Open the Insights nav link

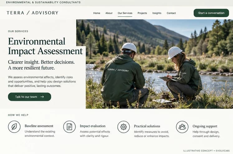point(157,13)
